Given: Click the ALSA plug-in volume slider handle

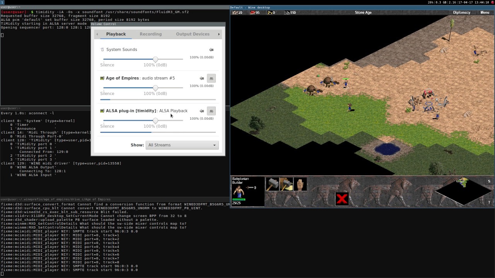Looking at the screenshot, I should (x=155, y=121).
